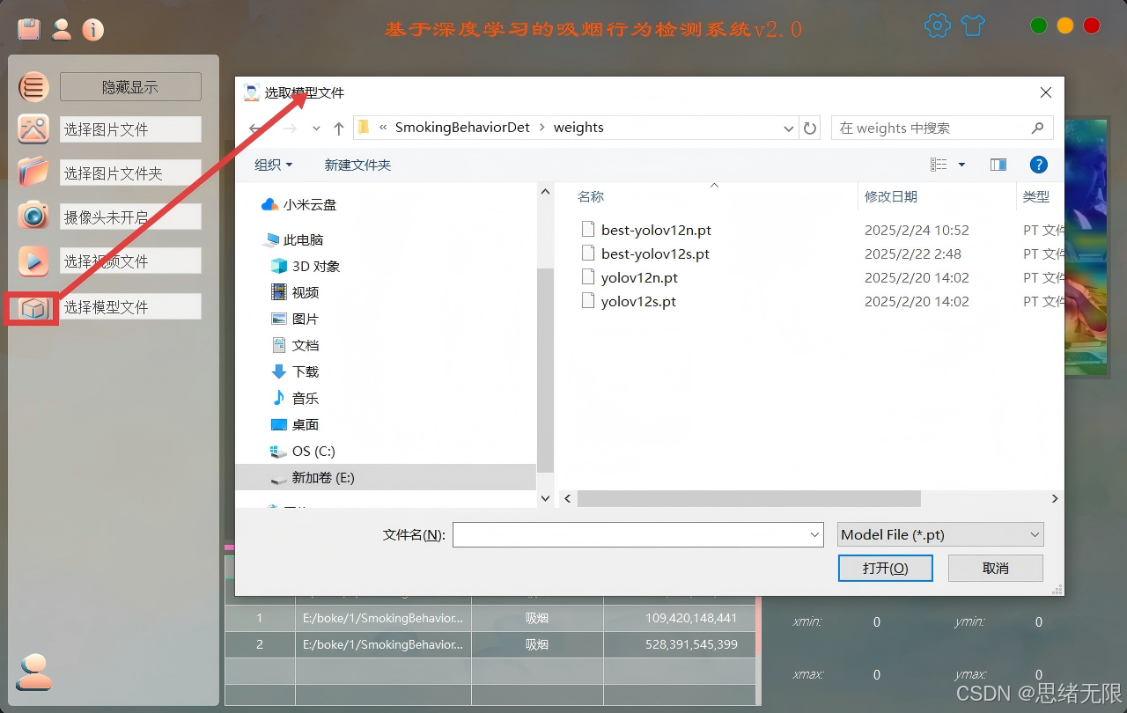Click the camera icon in sidebar

click(x=33, y=216)
